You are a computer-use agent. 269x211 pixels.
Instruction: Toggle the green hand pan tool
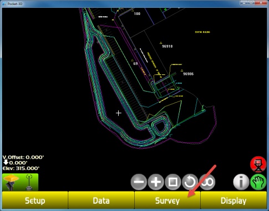[x=258, y=182]
